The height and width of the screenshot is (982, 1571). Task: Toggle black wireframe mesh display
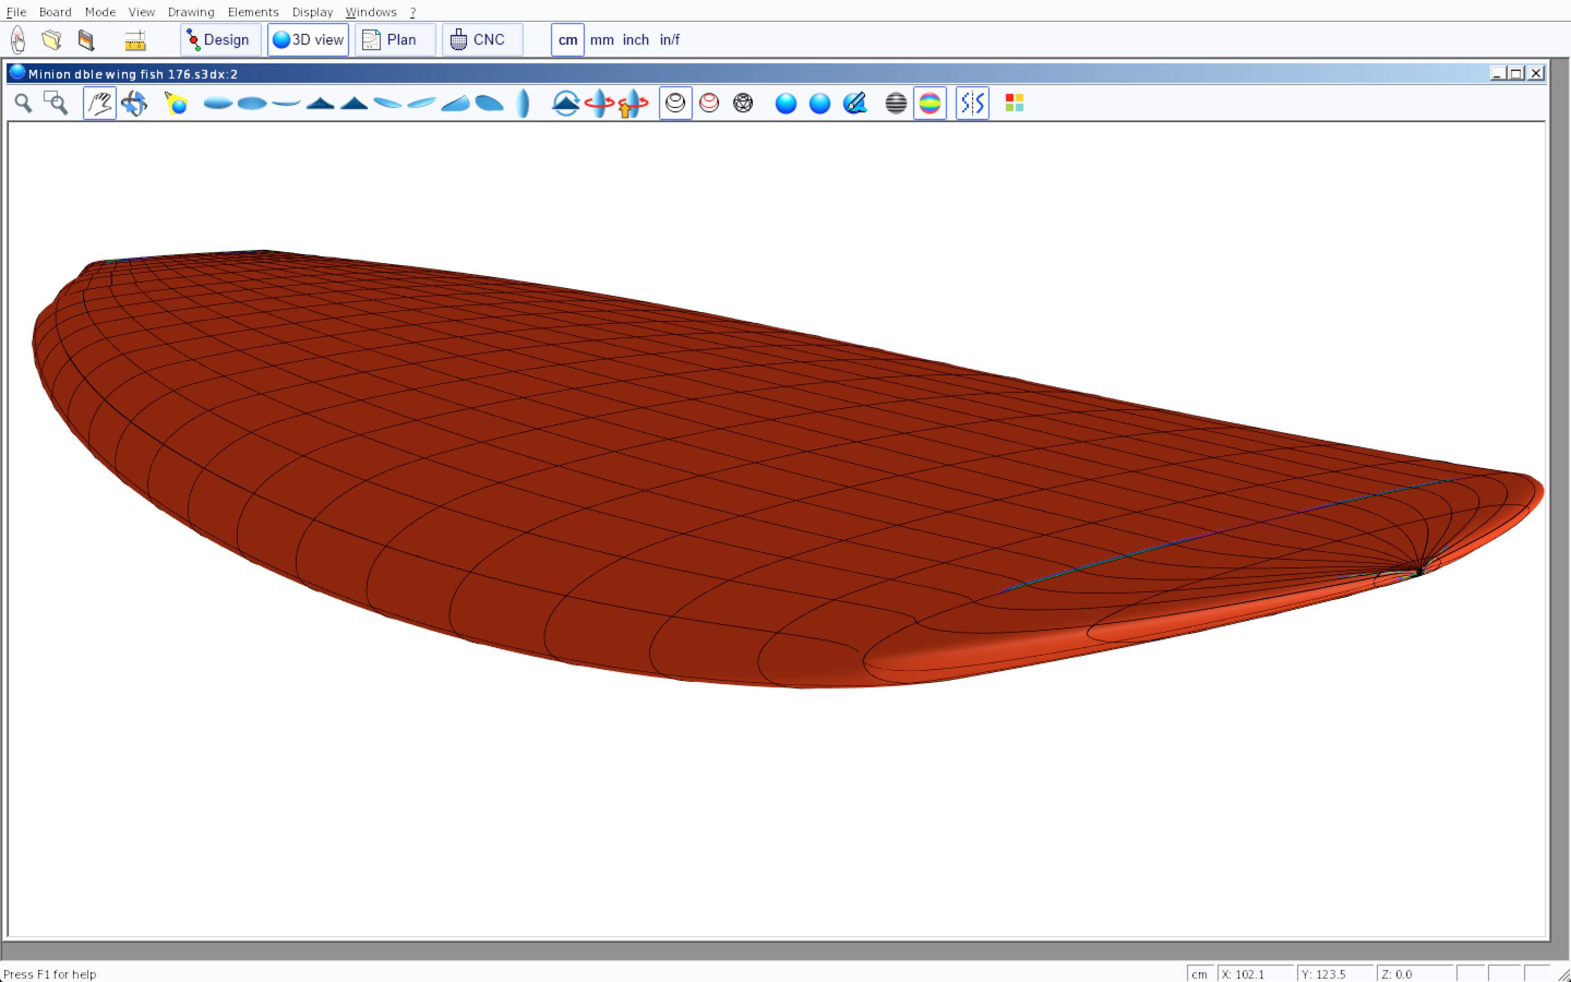pyautogui.click(x=742, y=103)
